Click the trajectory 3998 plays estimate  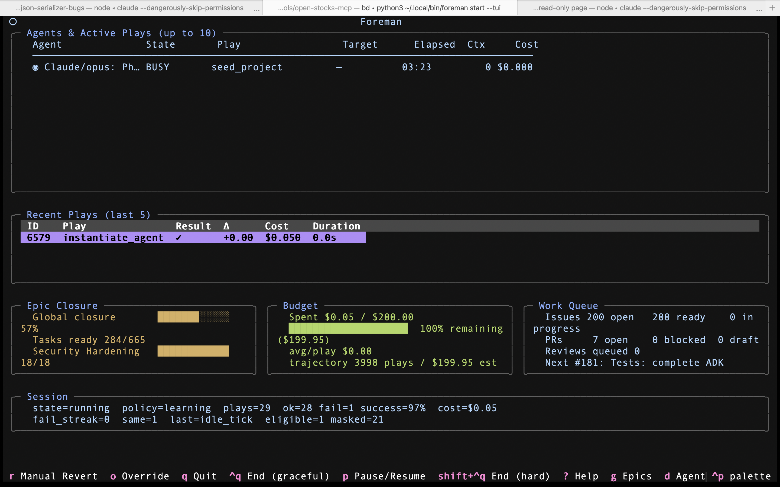pos(393,363)
